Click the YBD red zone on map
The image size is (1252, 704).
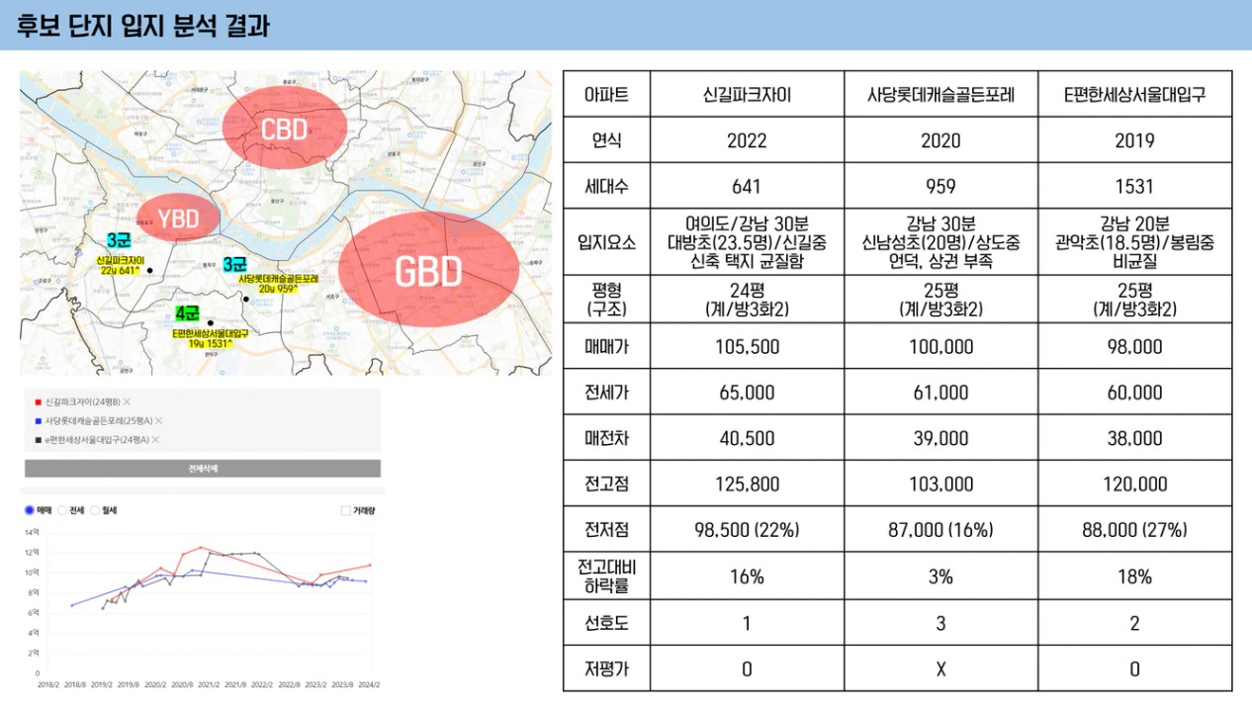(178, 218)
